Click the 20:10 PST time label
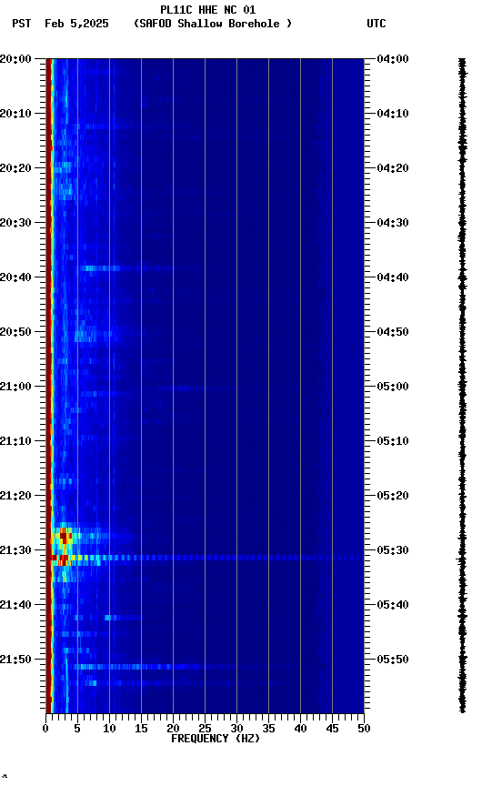Viewport: 502px width, 786px height. 15,114
